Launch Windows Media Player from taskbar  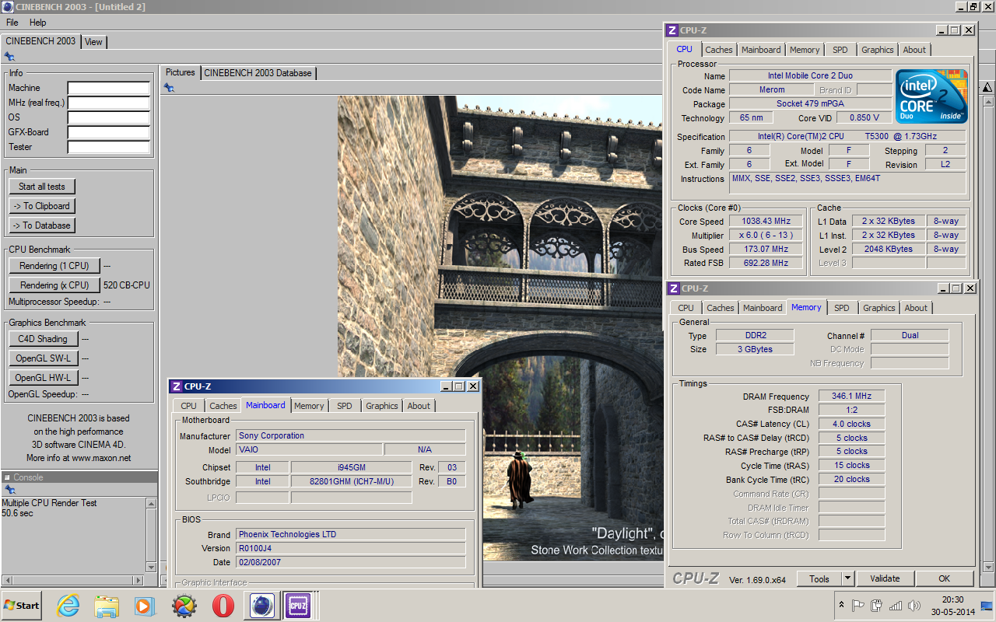pos(145,606)
